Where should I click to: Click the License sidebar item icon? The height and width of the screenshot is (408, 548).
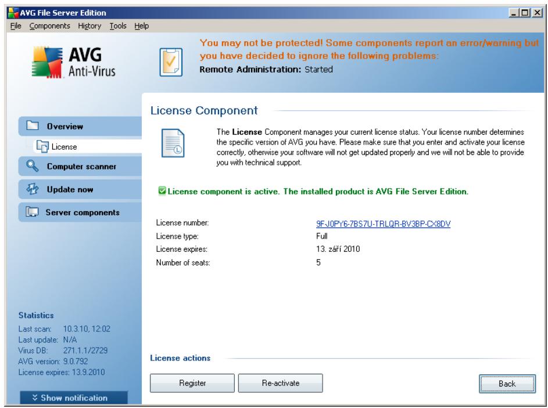[42, 146]
